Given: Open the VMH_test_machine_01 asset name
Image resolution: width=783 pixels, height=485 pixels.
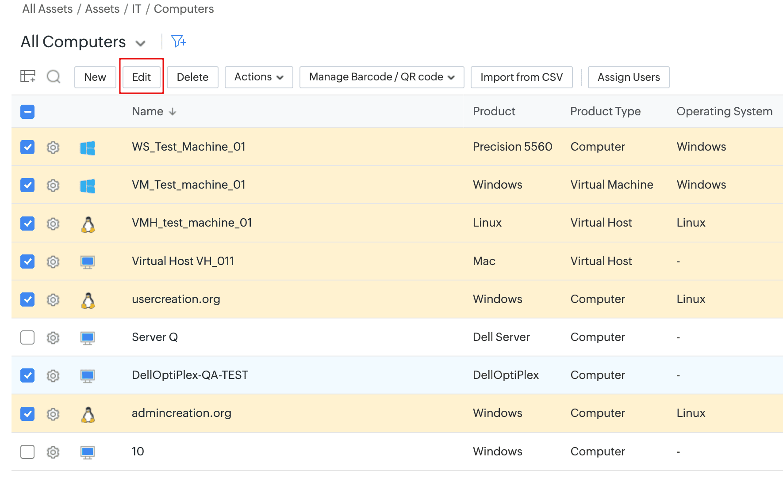Looking at the screenshot, I should coord(192,223).
